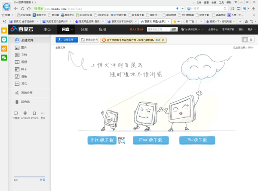The height and width of the screenshot is (191, 258).
Task: Go to 主页 in Baidu Cloud nav
Action: [47, 30]
